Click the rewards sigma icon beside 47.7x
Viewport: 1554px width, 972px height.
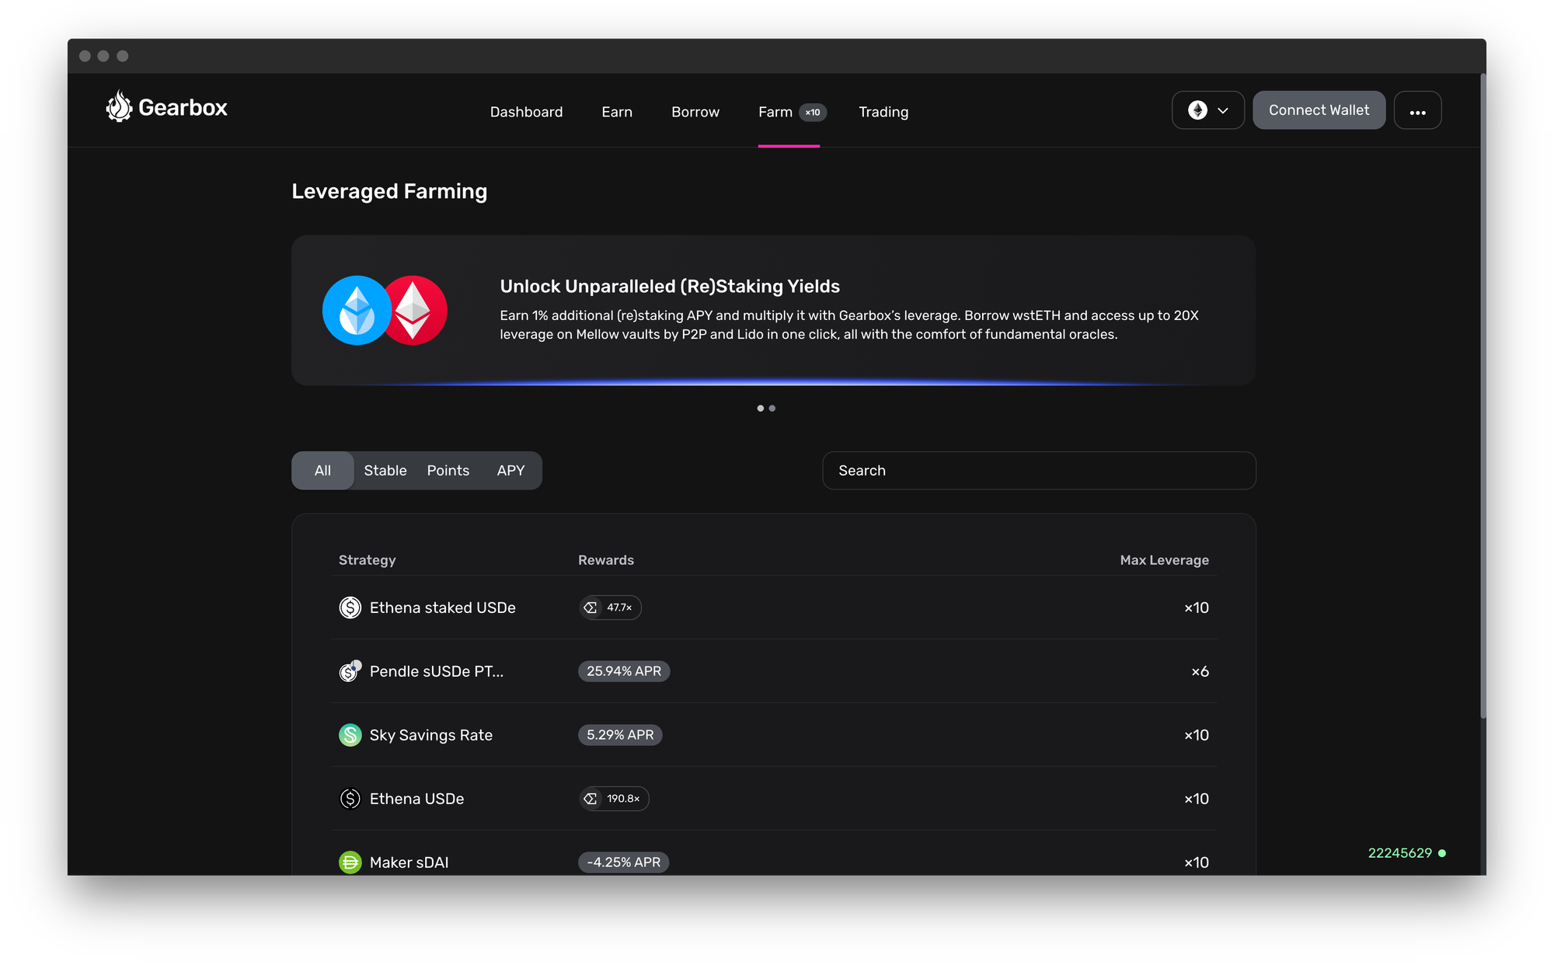[591, 608]
